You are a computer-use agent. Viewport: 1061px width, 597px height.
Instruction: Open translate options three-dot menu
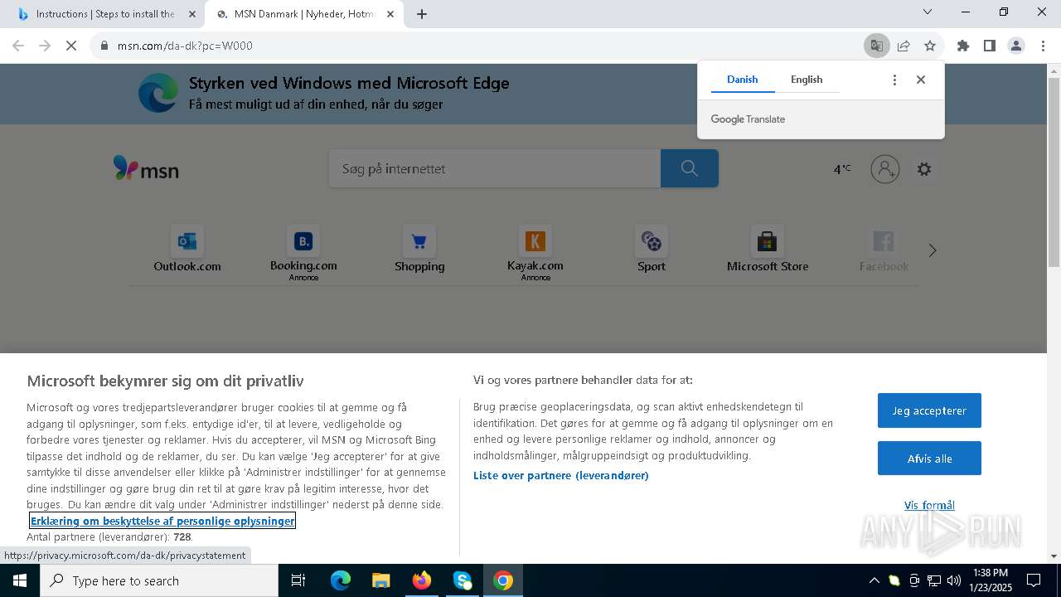[x=894, y=80]
